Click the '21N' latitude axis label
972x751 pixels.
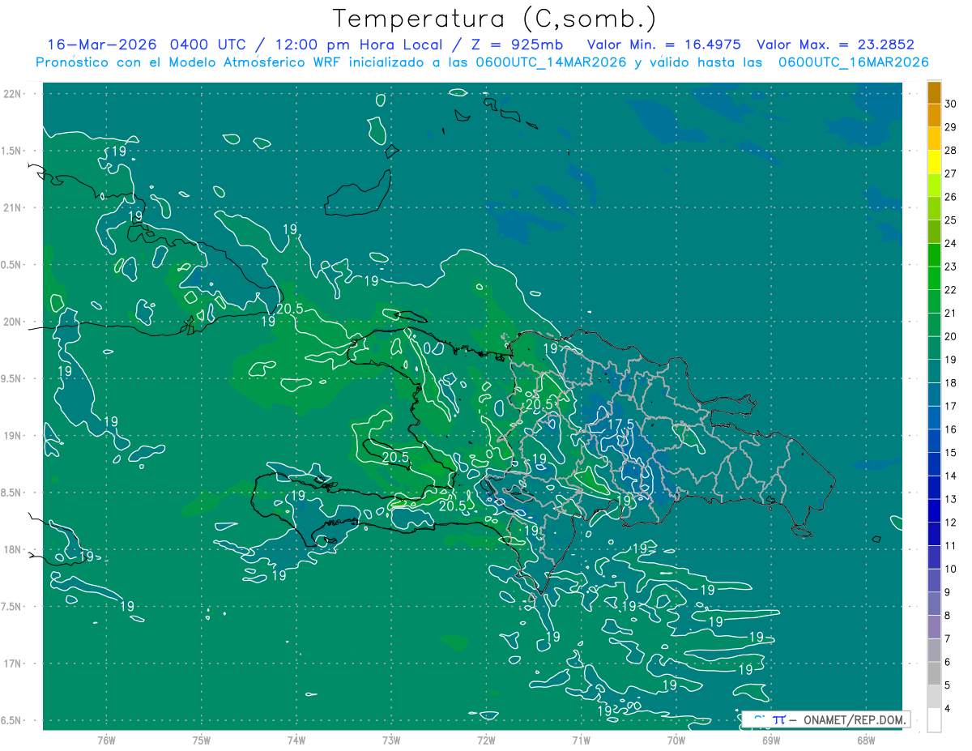(x=14, y=207)
